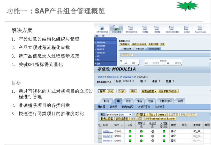Open the 导出 export dropdown button
The width and height of the screenshot is (211, 145).
pyautogui.click(x=152, y=115)
